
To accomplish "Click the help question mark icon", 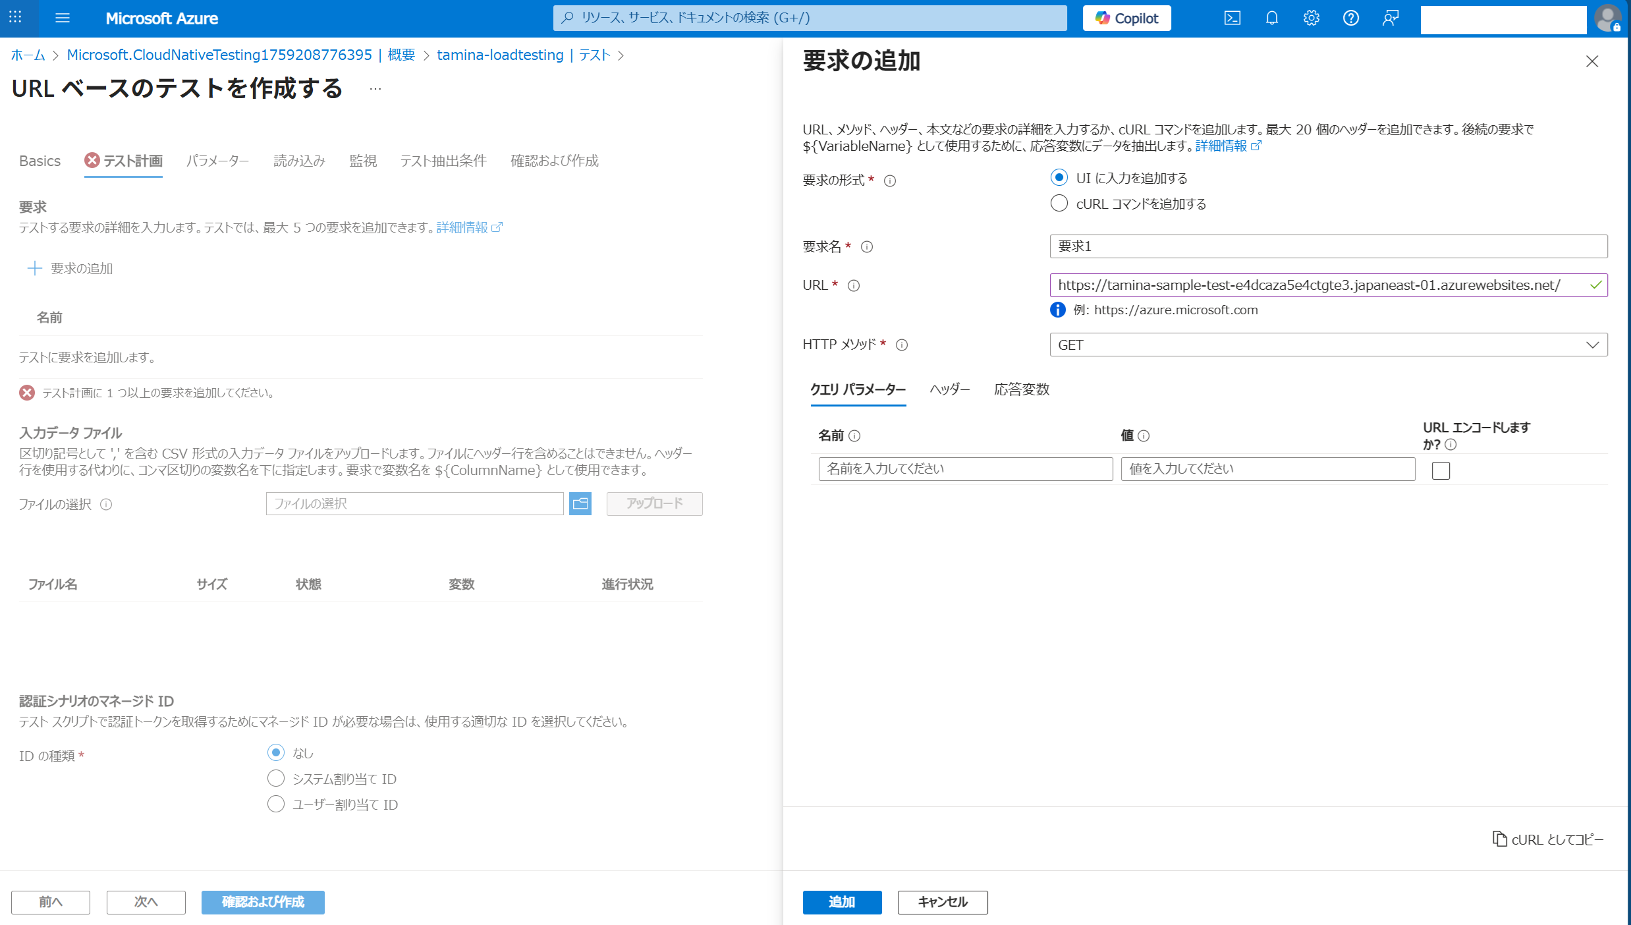I will (1350, 18).
